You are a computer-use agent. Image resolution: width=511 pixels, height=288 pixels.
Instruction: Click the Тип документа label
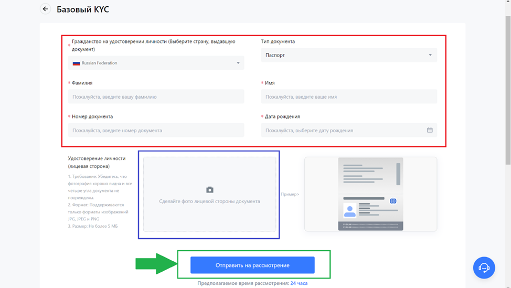tap(278, 41)
